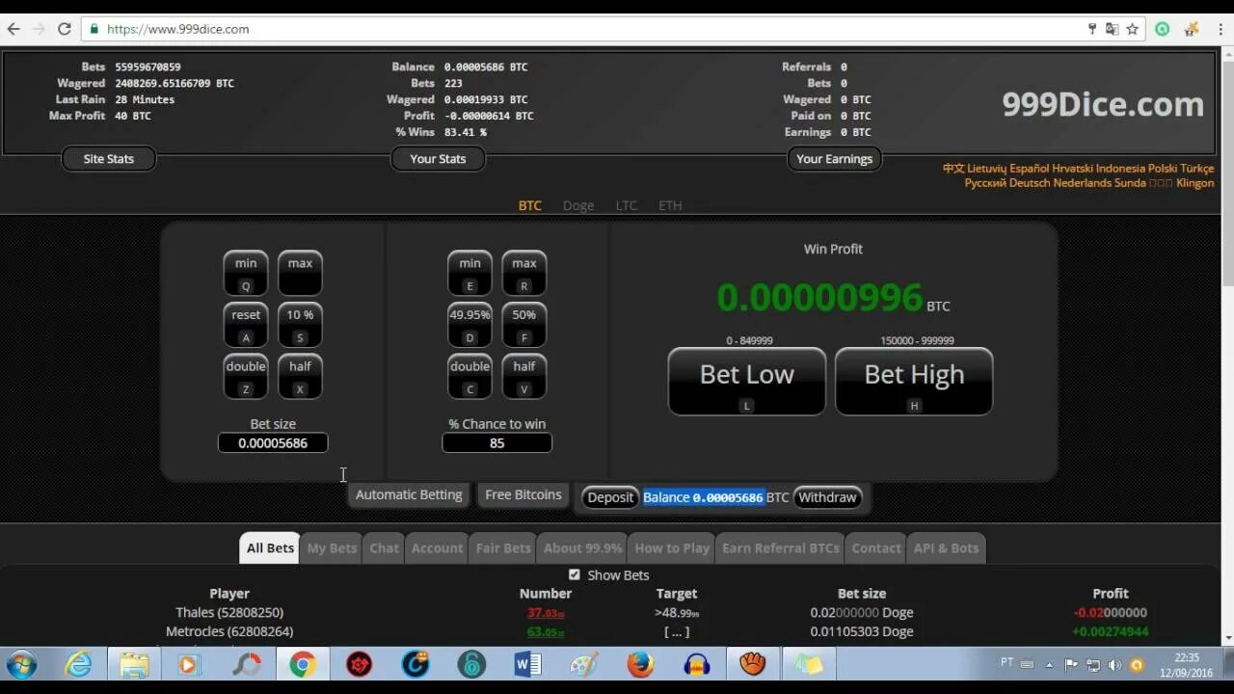Open Microsoft Word from the taskbar
The image size is (1234, 694).
[x=528, y=664]
